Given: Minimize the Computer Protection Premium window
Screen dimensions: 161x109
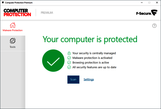Looking at the screenshot, I should click(x=142, y=3).
